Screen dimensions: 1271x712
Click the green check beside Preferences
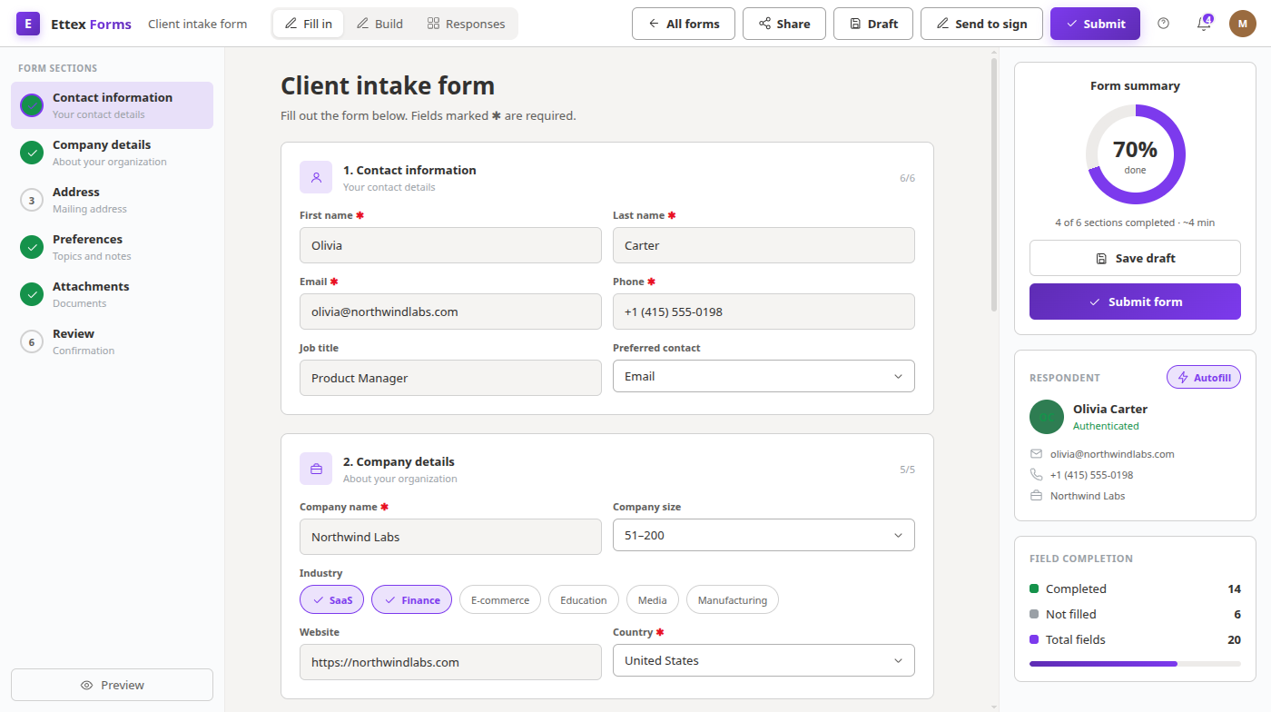[32, 247]
